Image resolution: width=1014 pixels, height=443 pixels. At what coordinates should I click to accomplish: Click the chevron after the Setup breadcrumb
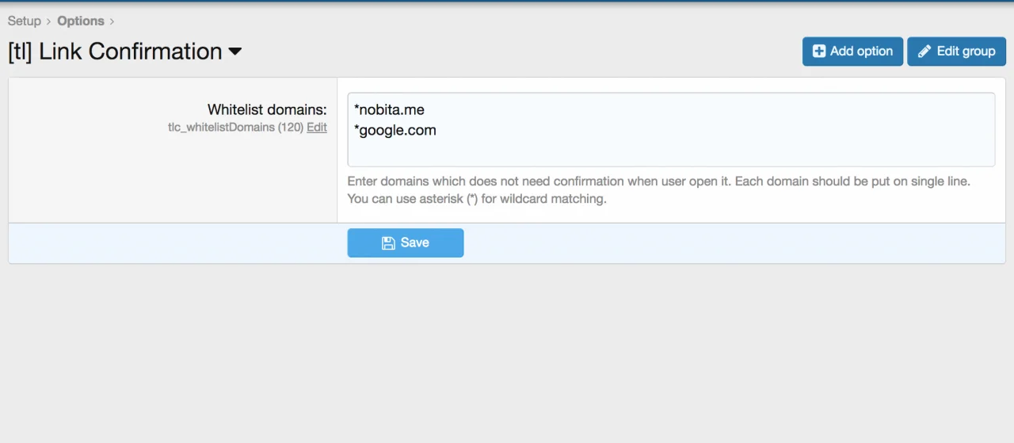point(49,21)
